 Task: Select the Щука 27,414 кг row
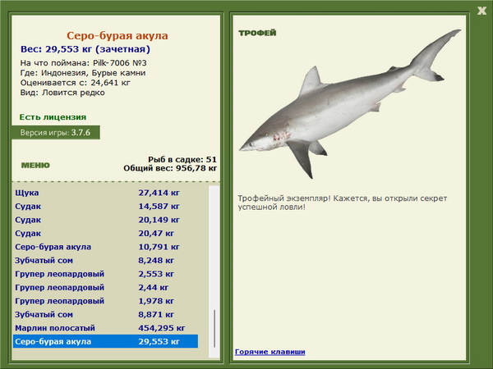pos(106,193)
